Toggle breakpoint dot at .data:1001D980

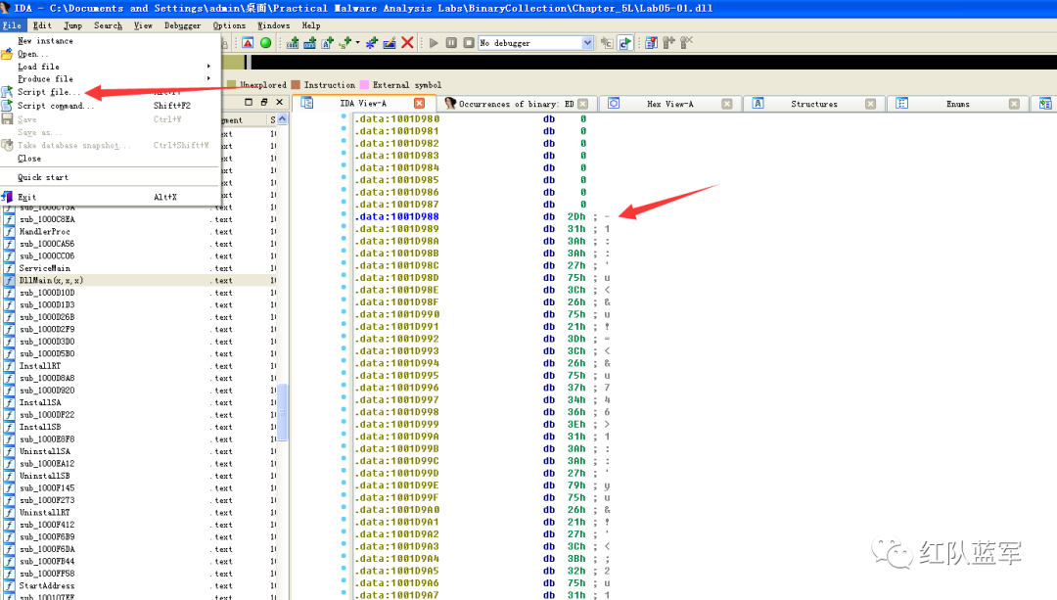[344, 116]
